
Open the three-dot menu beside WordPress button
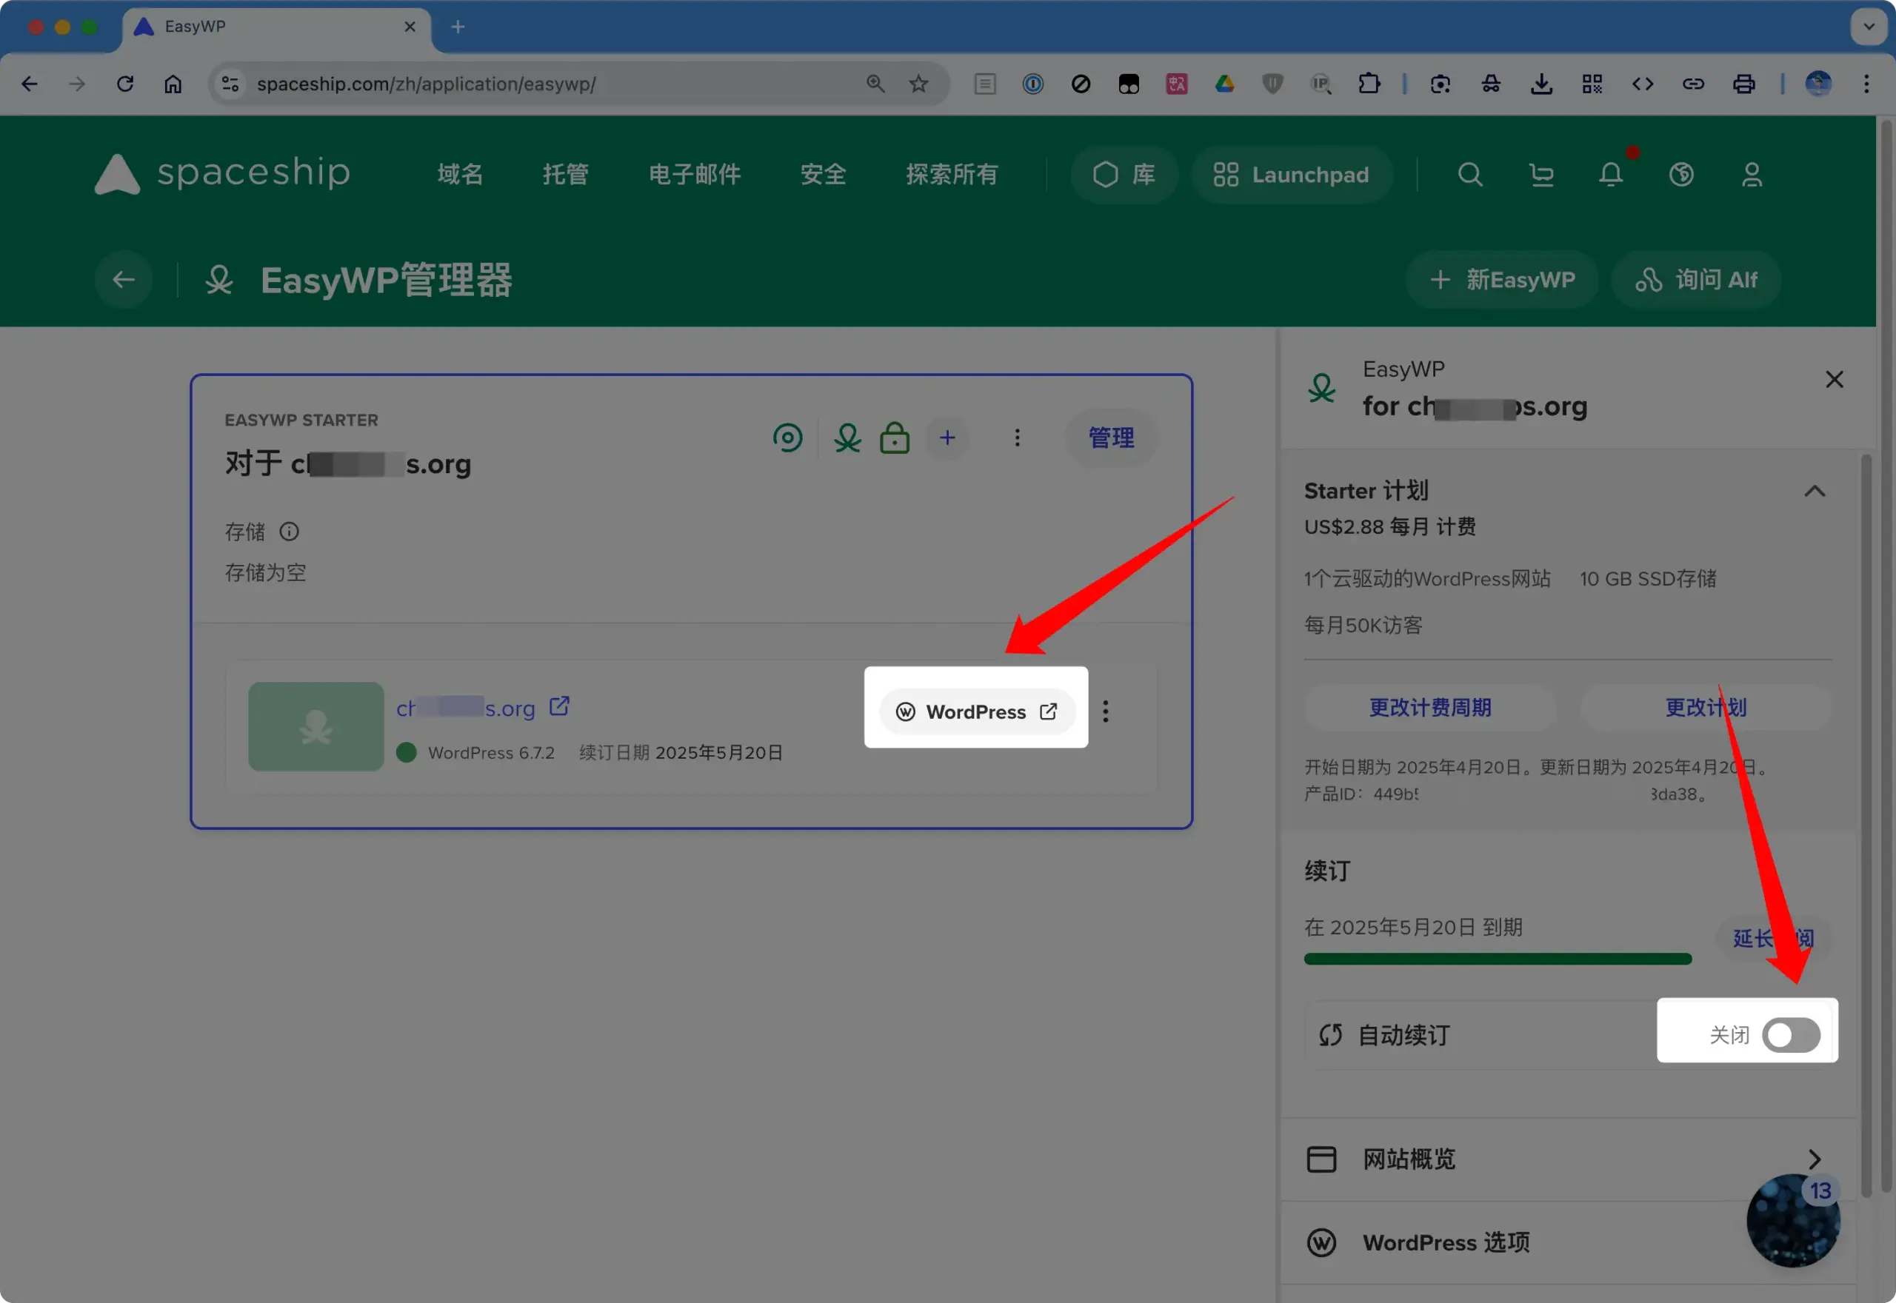[1106, 711]
